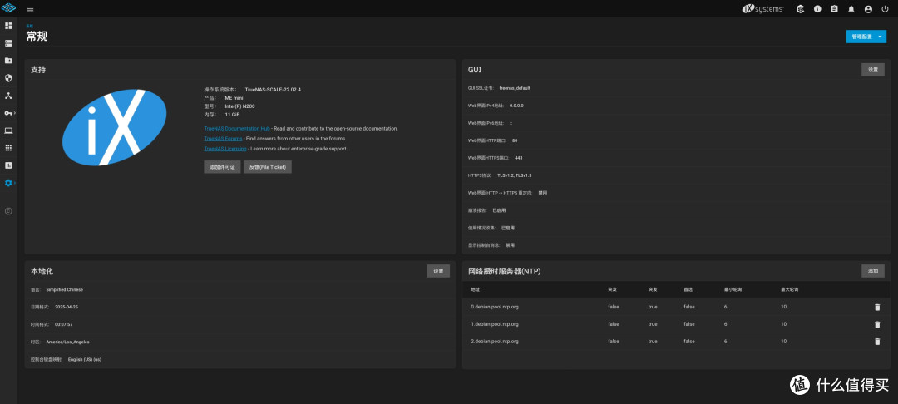This screenshot has height=404, width=898.
Task: Open the Virtualization laptop icon in the sidebar
Action: (8, 131)
